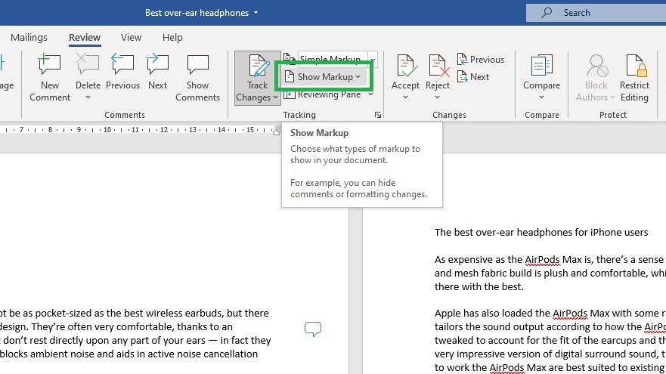Click the Delete comment dropdown arrow
Image resolution: width=666 pixels, height=374 pixels.
[88, 97]
